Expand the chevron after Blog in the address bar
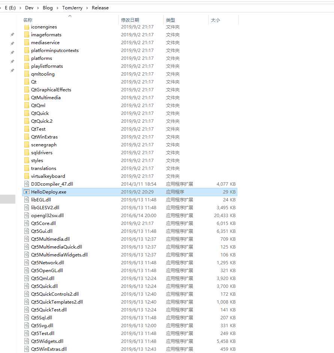 click(57, 8)
